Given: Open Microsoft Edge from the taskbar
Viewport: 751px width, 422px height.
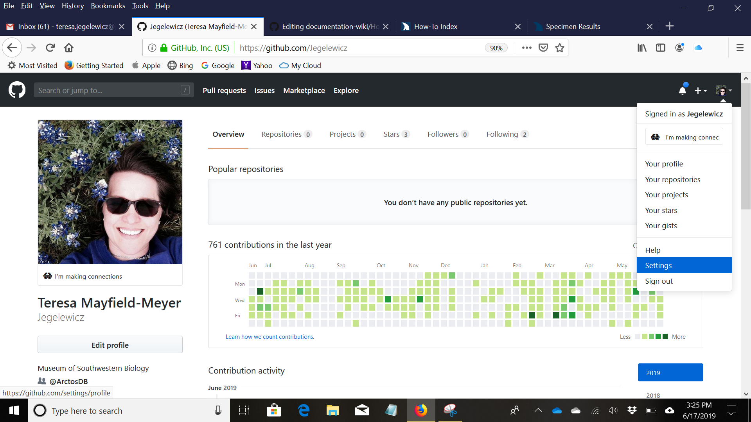Looking at the screenshot, I should tap(304, 410).
